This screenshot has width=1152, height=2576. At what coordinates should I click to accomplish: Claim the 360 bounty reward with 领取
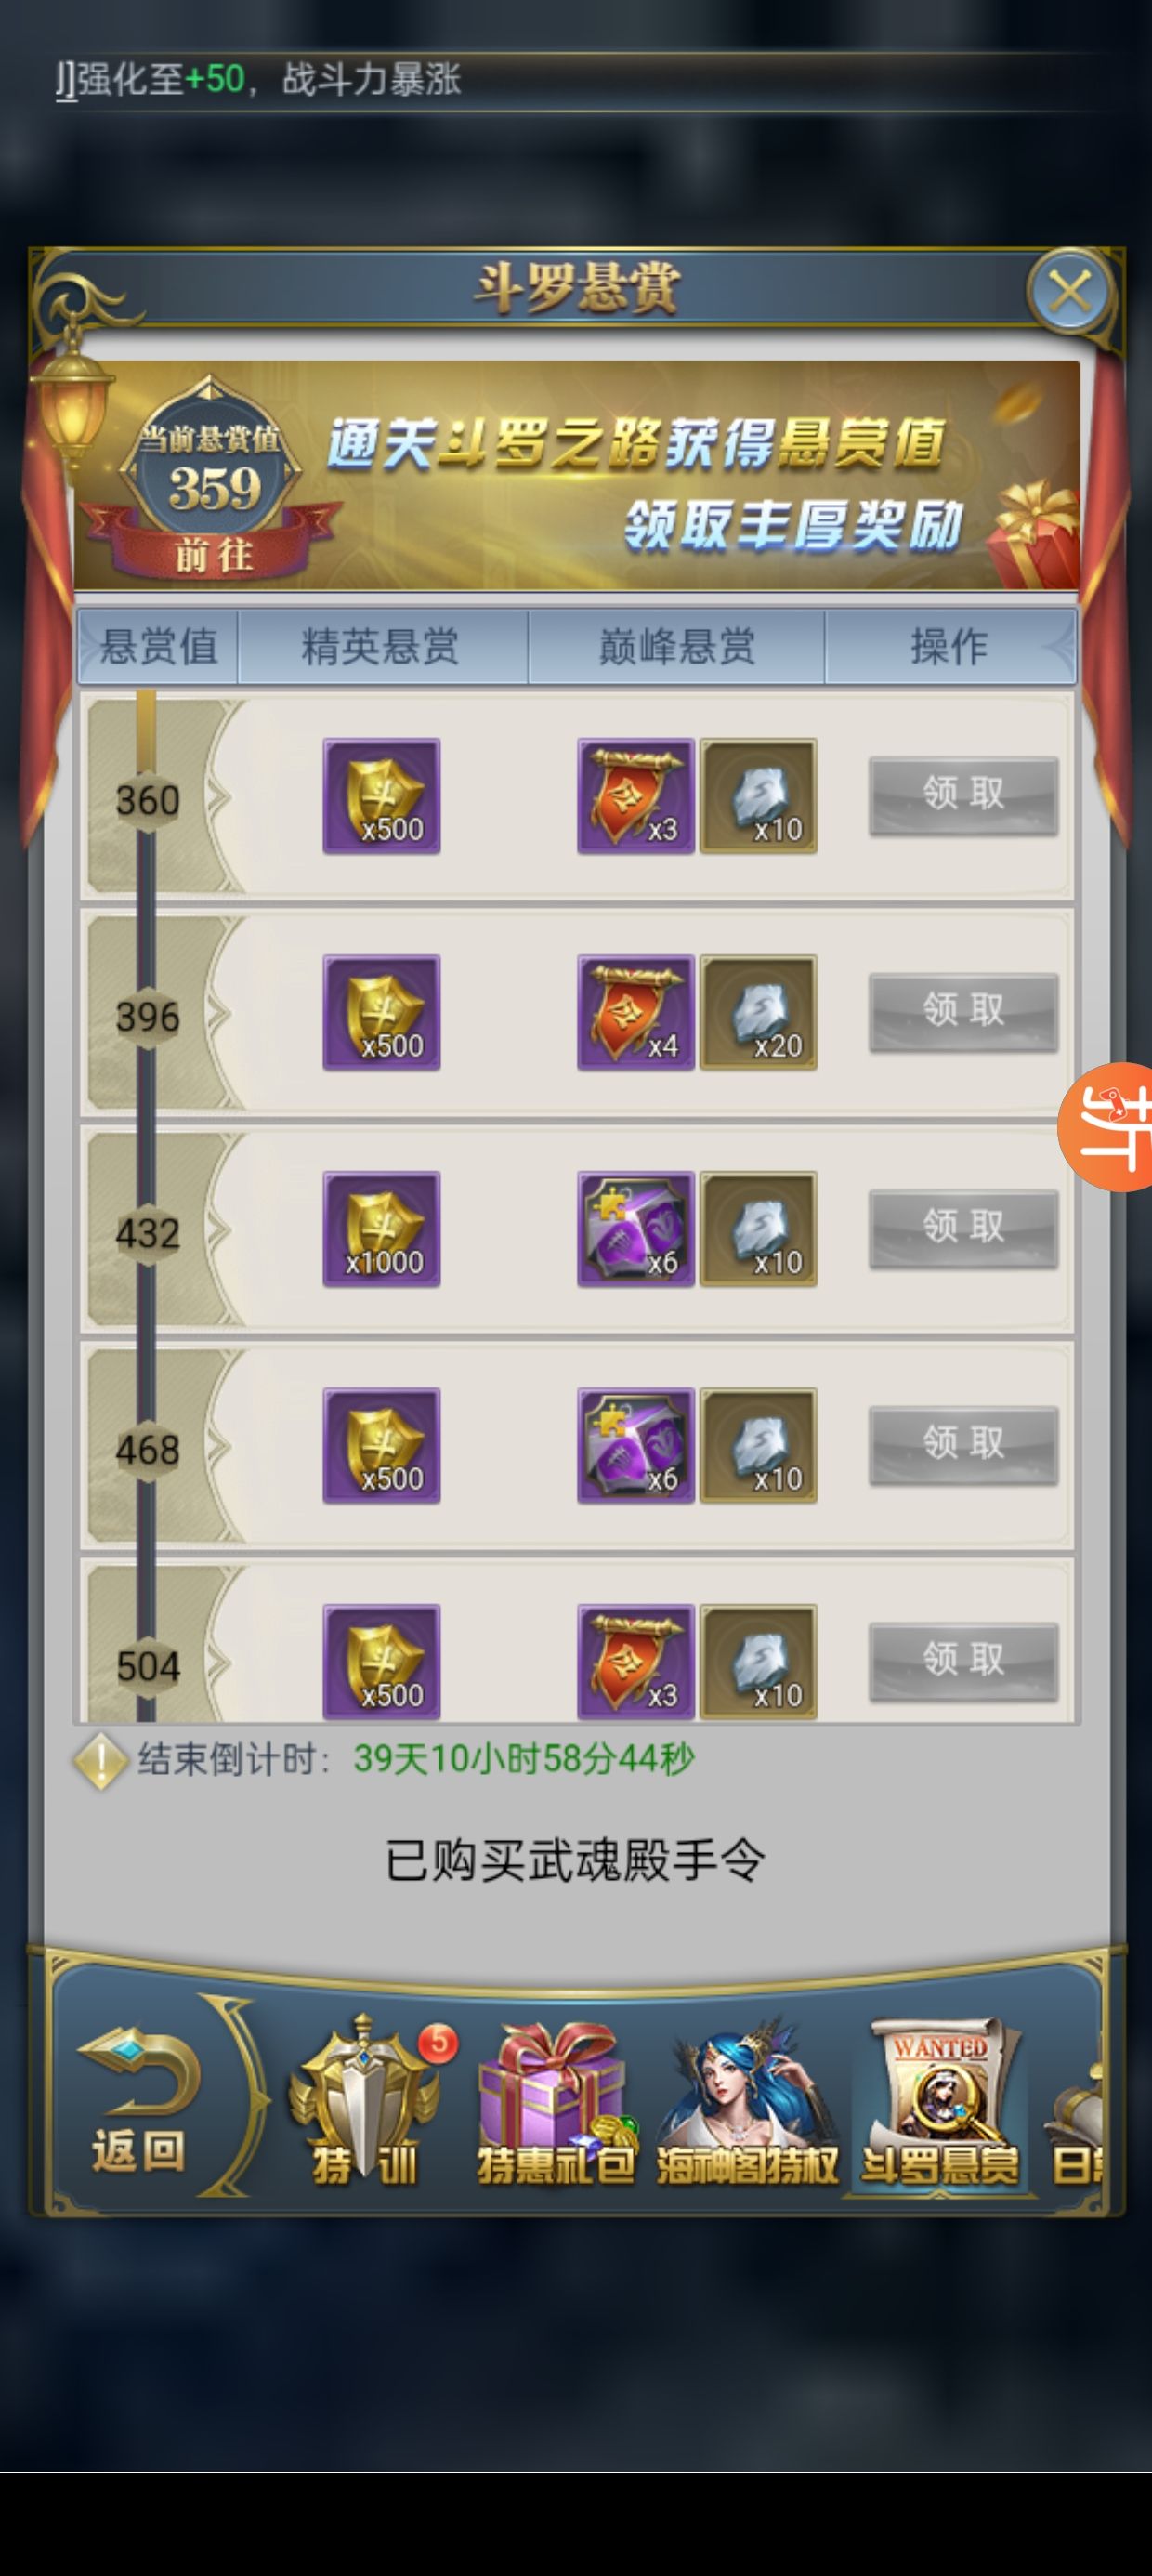963,795
